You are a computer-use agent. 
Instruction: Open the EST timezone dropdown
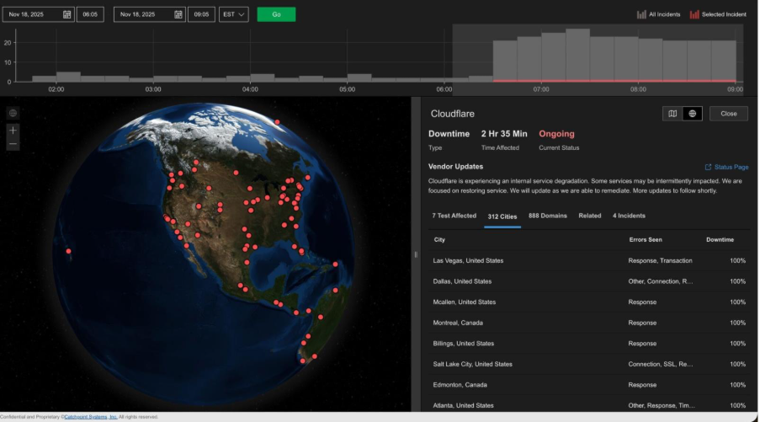[234, 14]
